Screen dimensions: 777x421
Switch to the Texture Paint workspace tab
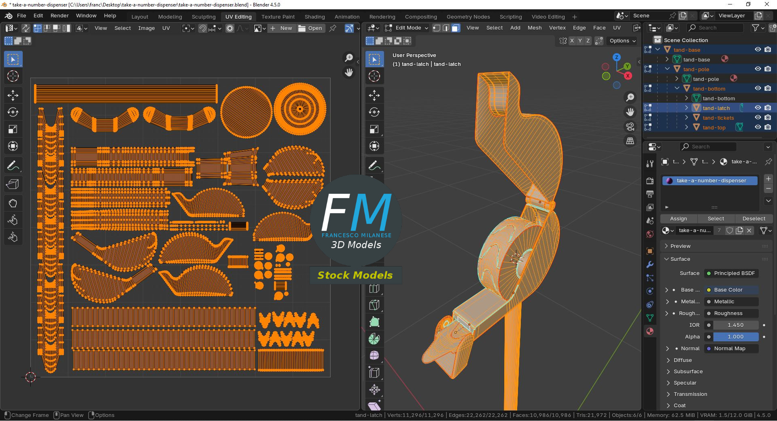point(278,17)
